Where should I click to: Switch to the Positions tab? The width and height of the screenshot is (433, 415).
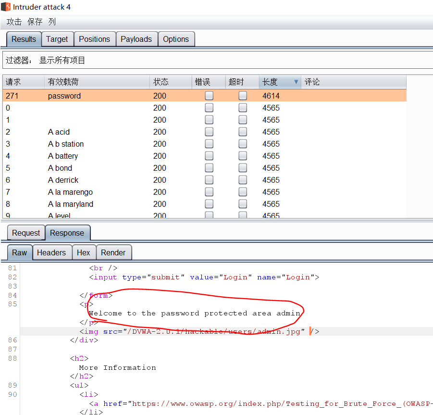pyautogui.click(x=95, y=39)
